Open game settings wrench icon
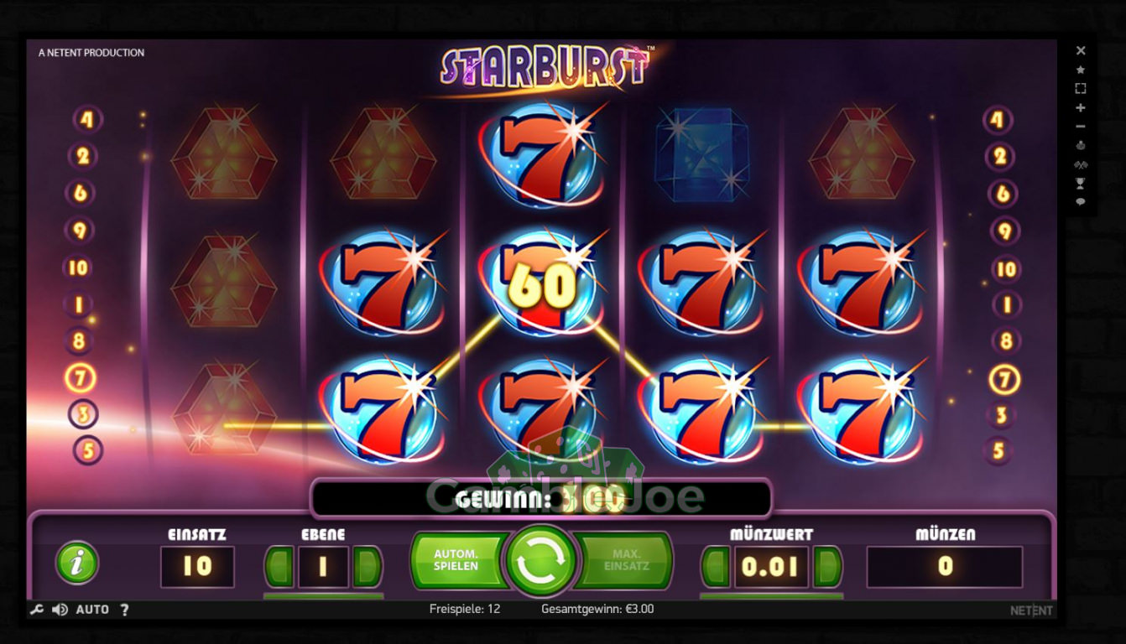This screenshot has width=1126, height=644. pos(36,610)
